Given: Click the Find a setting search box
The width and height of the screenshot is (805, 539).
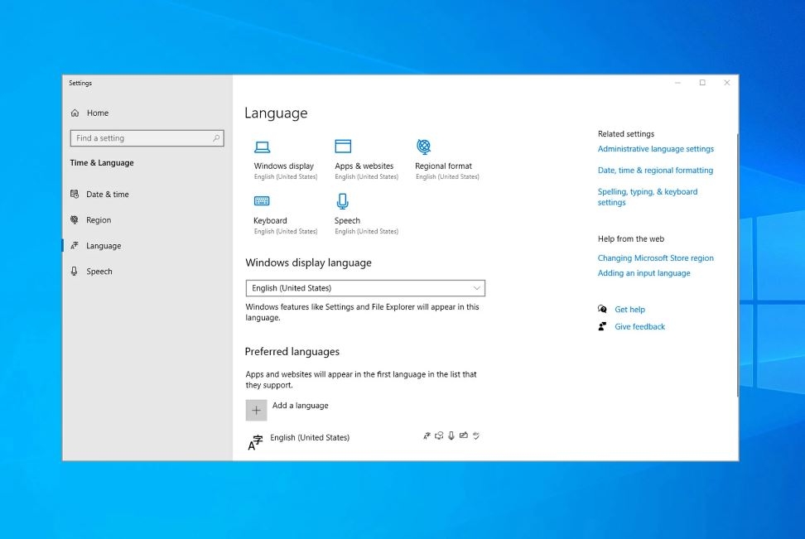Looking at the screenshot, I should click(x=141, y=137).
